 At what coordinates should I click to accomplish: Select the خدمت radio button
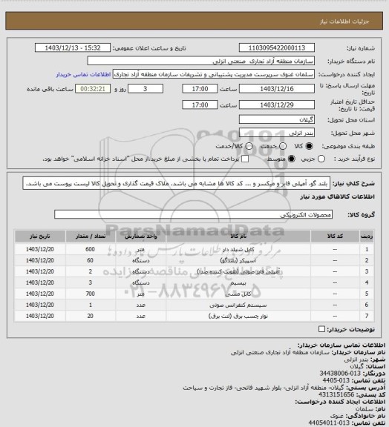[x=283, y=146]
